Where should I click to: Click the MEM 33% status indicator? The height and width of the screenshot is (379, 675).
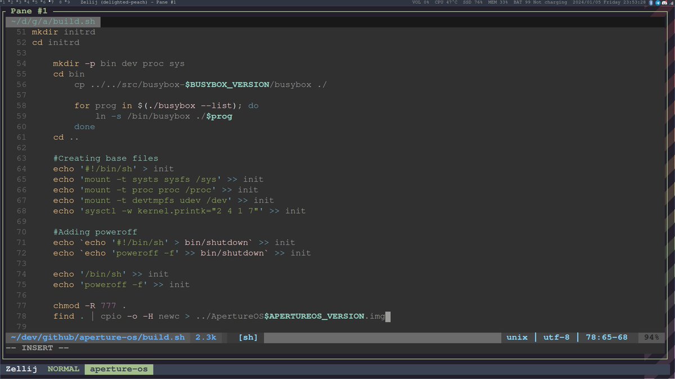[498, 2]
